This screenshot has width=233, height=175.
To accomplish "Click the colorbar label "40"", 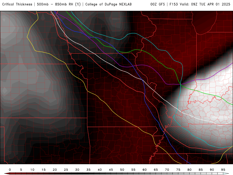I will pyautogui.click(x=100, y=170).
